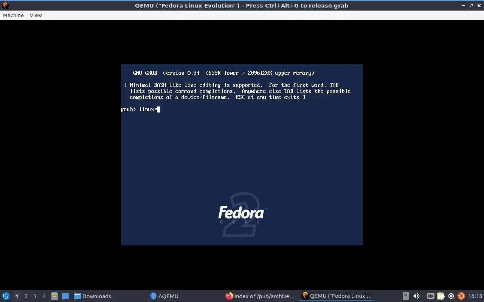
Task: Click the orange software update tray icon
Action: pos(461,296)
